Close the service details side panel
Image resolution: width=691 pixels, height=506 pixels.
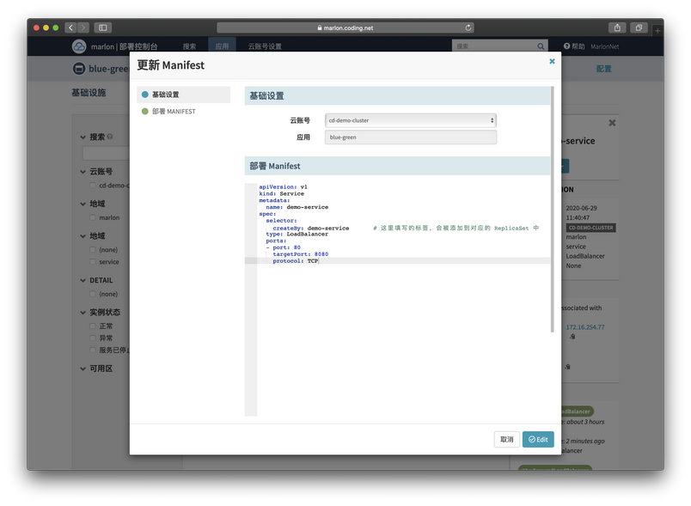612,123
